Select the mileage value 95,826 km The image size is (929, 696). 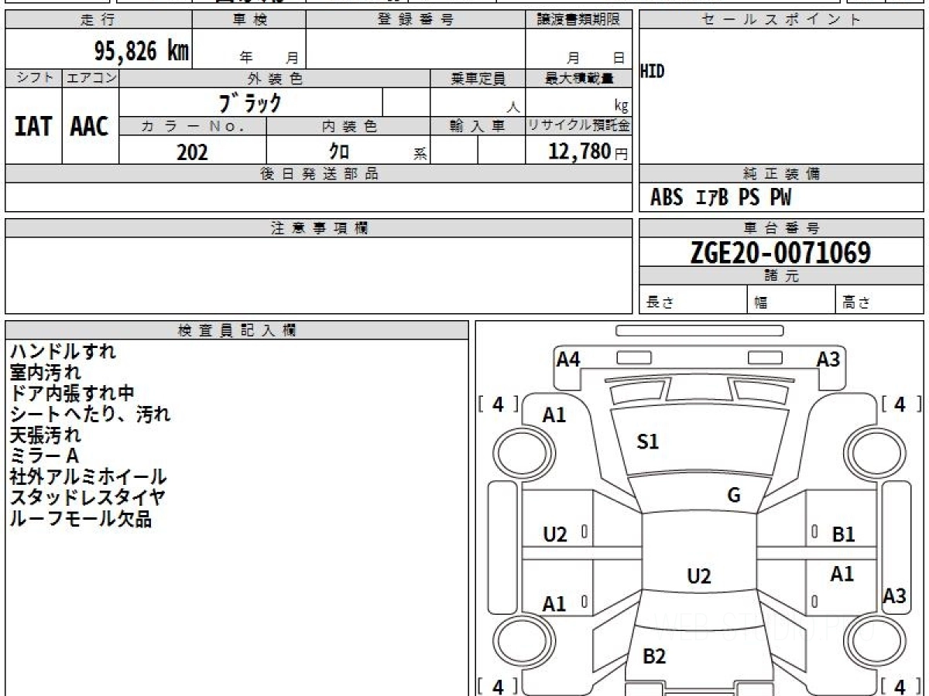point(142,51)
